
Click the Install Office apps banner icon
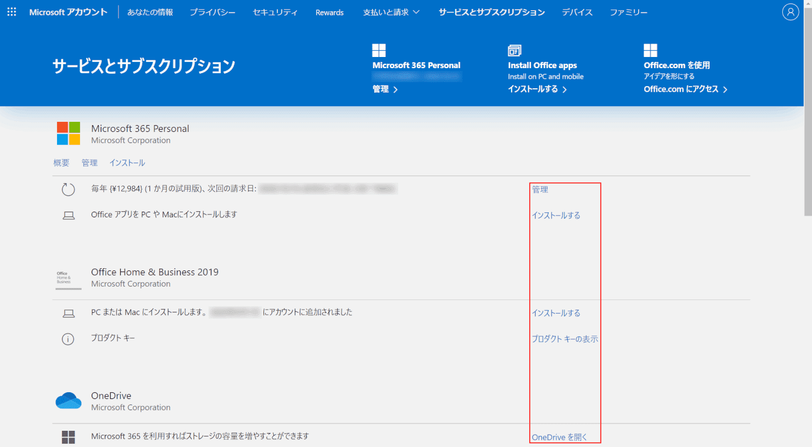click(x=514, y=50)
